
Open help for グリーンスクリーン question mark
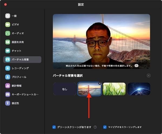tap(95, 127)
